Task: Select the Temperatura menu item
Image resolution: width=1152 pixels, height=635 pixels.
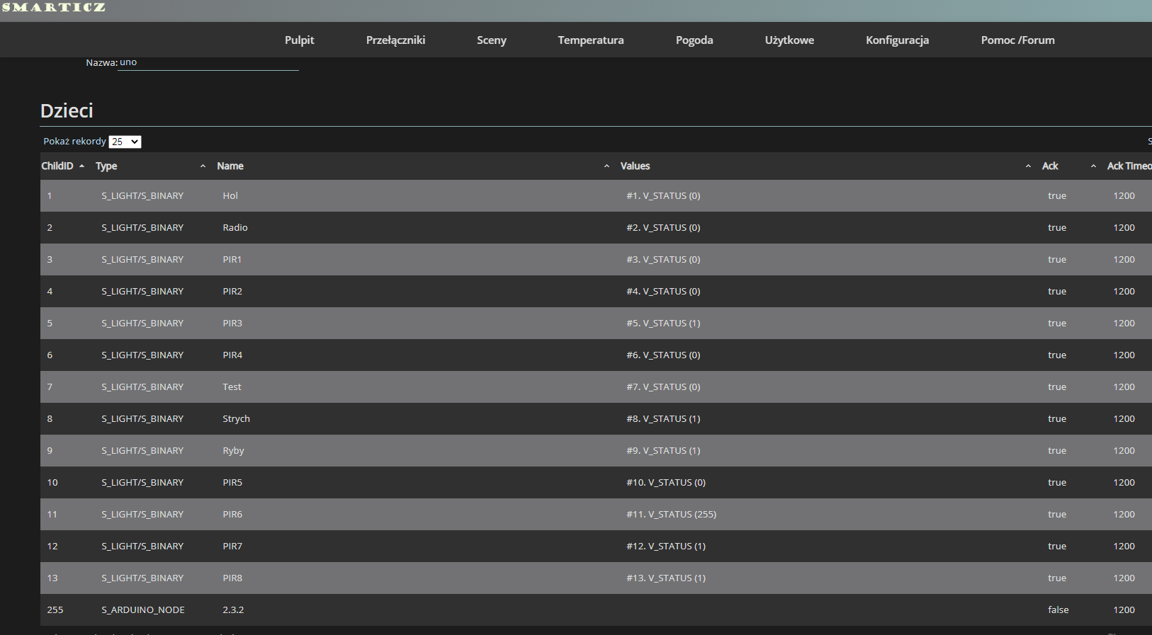Action: [x=590, y=40]
